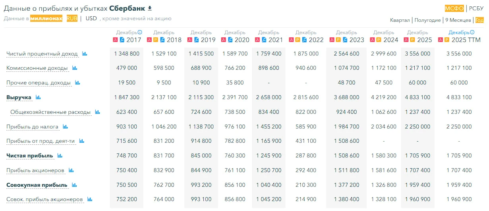Switch reporting standard to РСБУ
This screenshot has width=489, height=211.
pos(476,9)
